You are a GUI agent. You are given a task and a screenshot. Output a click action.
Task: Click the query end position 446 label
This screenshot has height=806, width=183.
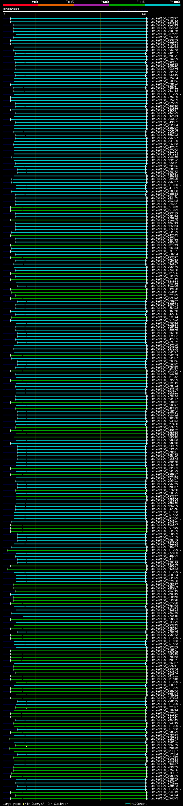click(144, 14)
